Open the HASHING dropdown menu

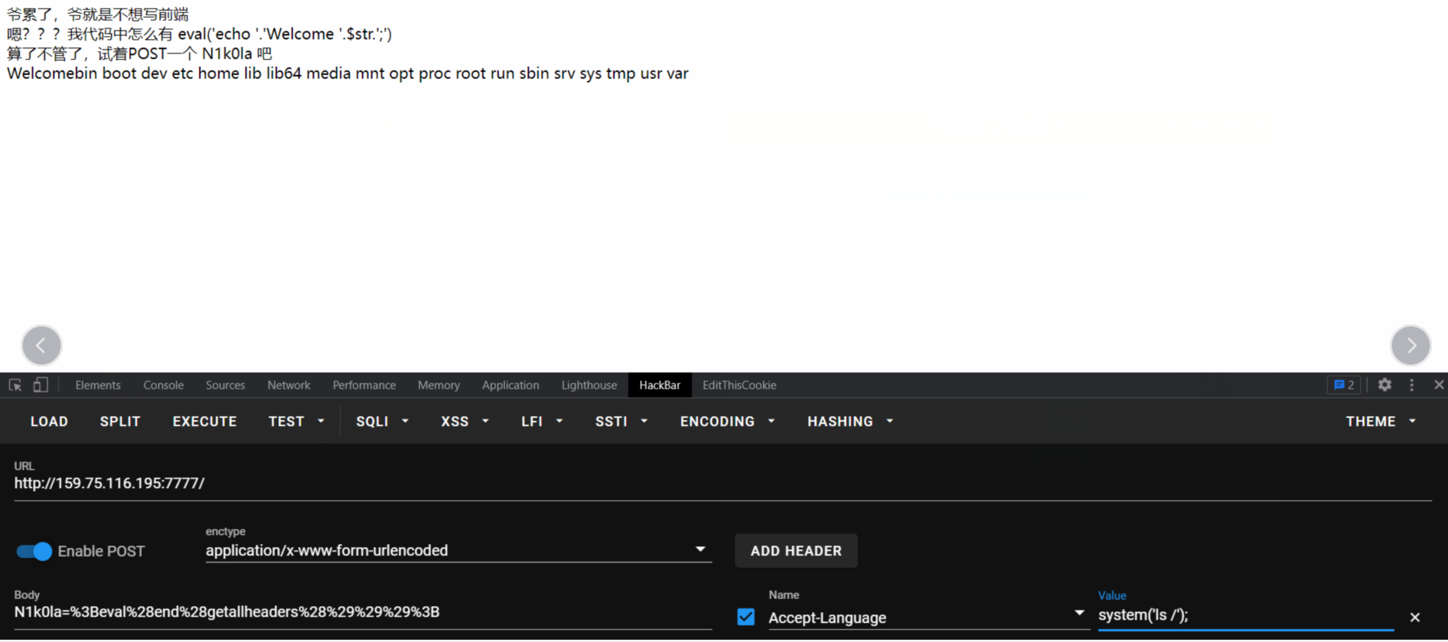(x=850, y=422)
